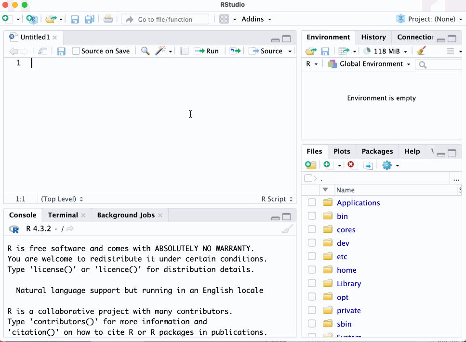This screenshot has width=466, height=342.
Task: Click the broom icon to clear environment
Action: click(x=421, y=51)
